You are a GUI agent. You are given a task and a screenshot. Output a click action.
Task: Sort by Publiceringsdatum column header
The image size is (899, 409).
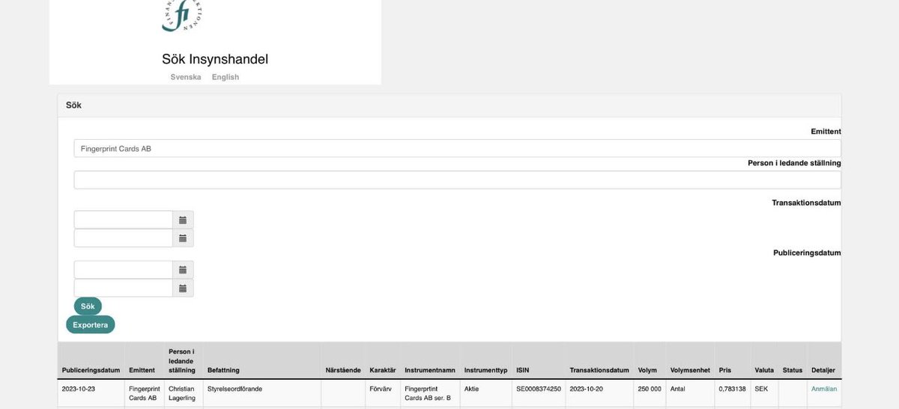point(91,370)
